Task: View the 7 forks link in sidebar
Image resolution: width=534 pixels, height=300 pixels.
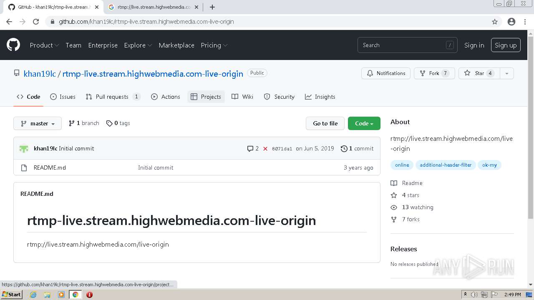Action: 405,219
